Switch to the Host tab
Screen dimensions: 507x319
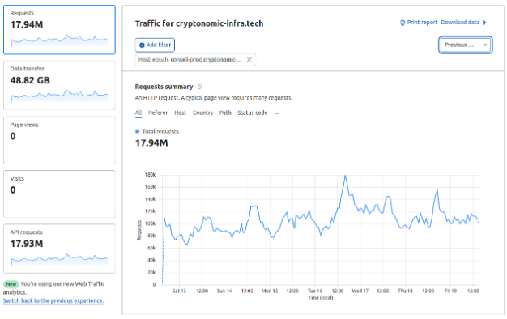coord(180,113)
